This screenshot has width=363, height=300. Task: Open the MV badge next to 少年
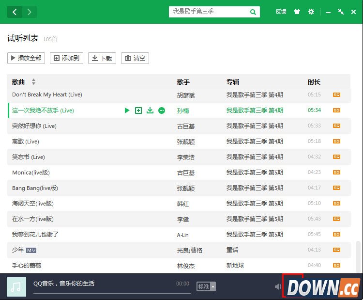pos(31,250)
